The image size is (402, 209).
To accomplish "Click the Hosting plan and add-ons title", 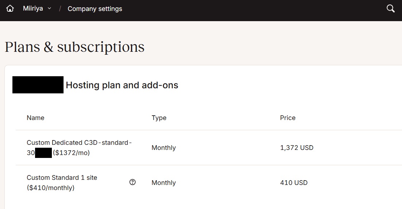I will point(122,85).
